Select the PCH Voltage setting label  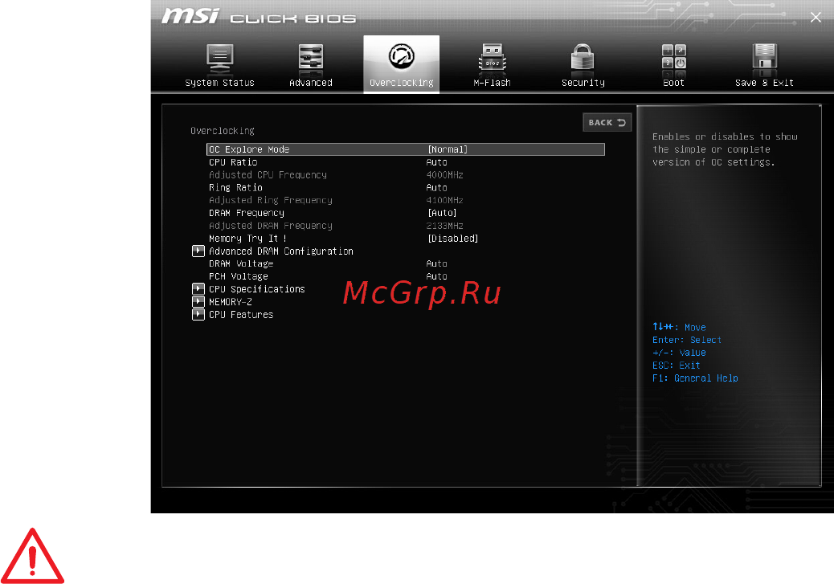point(239,276)
